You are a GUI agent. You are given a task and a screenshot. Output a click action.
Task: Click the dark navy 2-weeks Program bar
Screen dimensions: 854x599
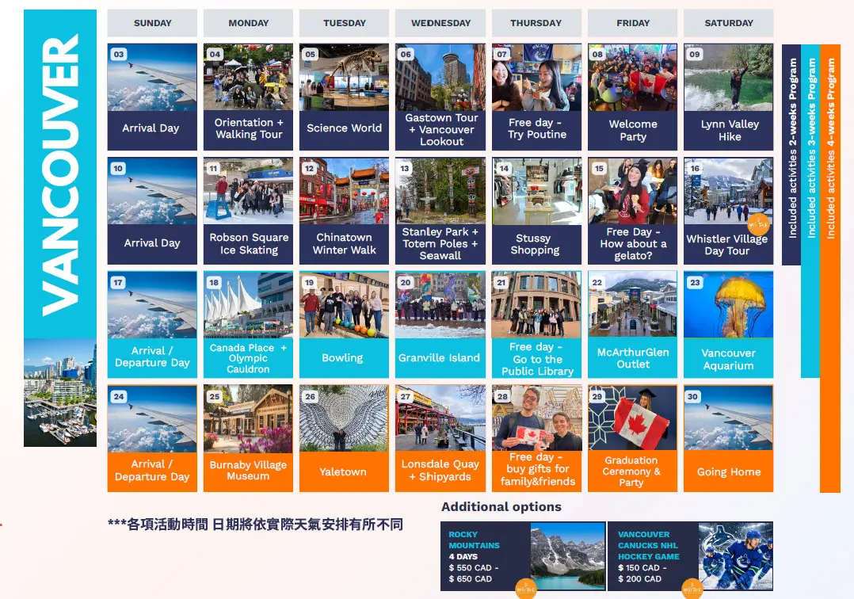[x=791, y=155]
